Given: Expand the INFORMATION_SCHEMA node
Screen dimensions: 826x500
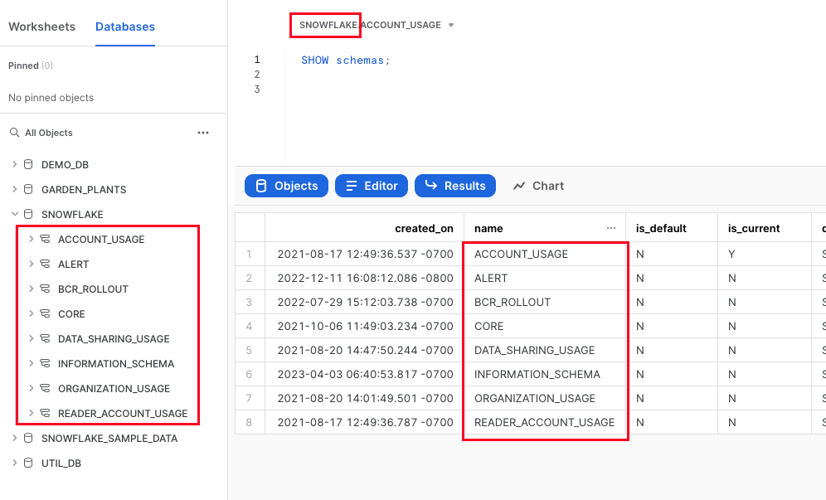Looking at the screenshot, I should click(31, 363).
